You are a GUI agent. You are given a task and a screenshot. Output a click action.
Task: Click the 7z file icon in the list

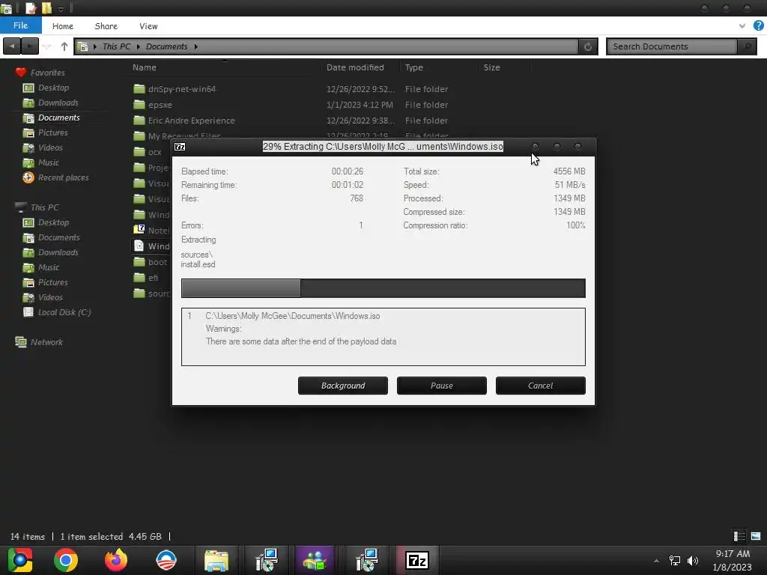[139, 230]
